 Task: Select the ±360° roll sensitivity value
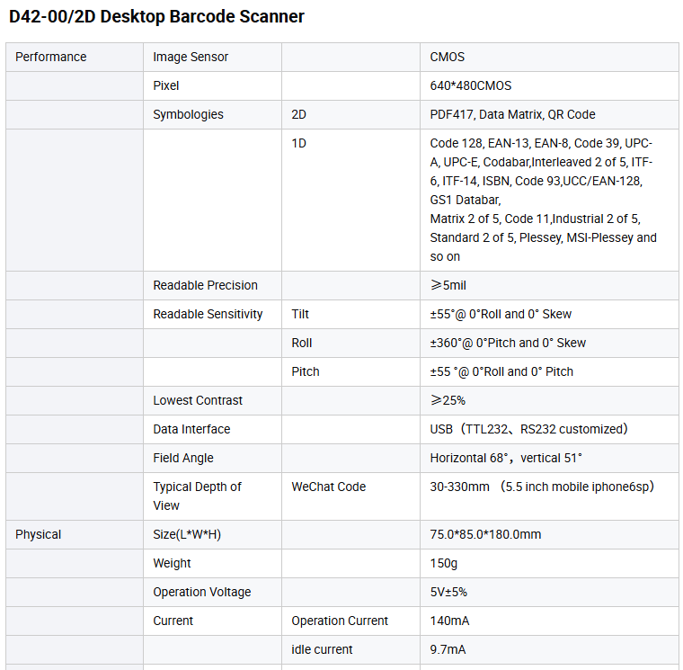click(508, 343)
